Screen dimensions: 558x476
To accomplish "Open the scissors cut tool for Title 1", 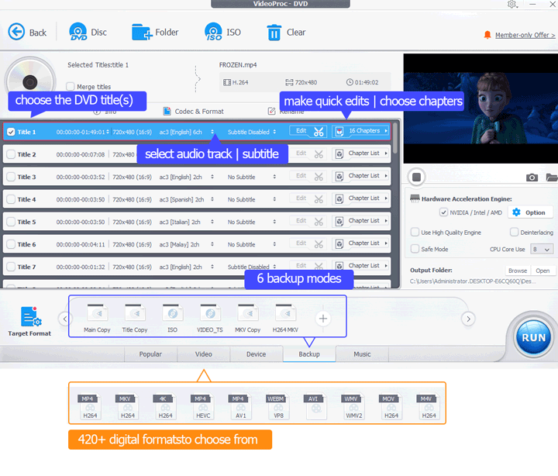I will click(319, 132).
